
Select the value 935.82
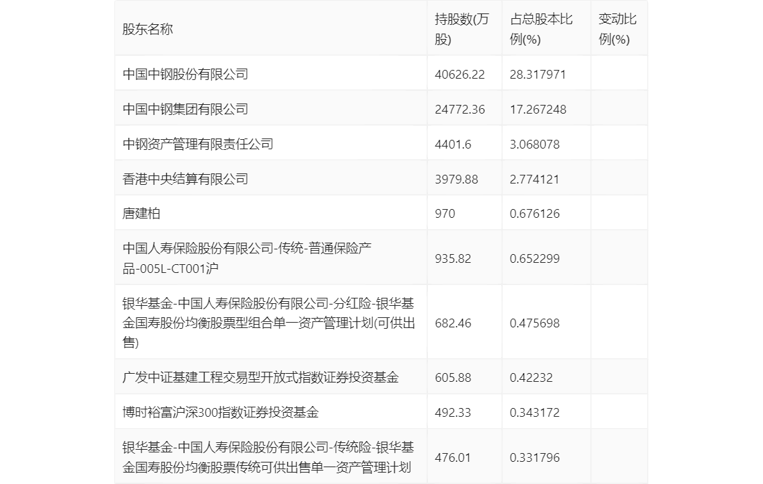point(453,259)
